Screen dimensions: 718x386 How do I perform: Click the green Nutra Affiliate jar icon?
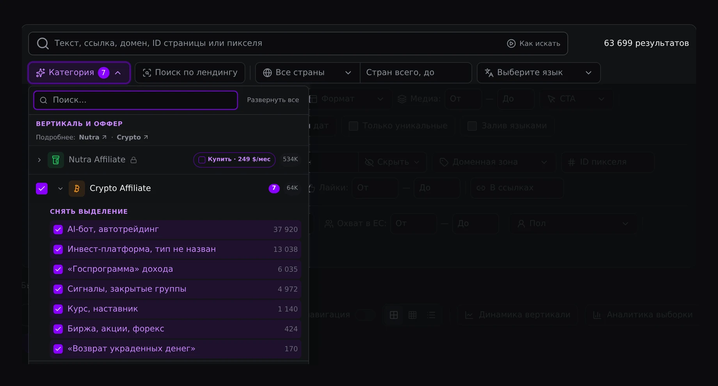[x=56, y=160]
